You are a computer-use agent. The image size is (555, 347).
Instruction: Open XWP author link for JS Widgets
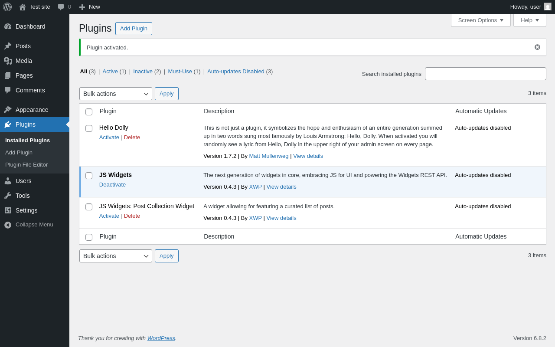(255, 187)
